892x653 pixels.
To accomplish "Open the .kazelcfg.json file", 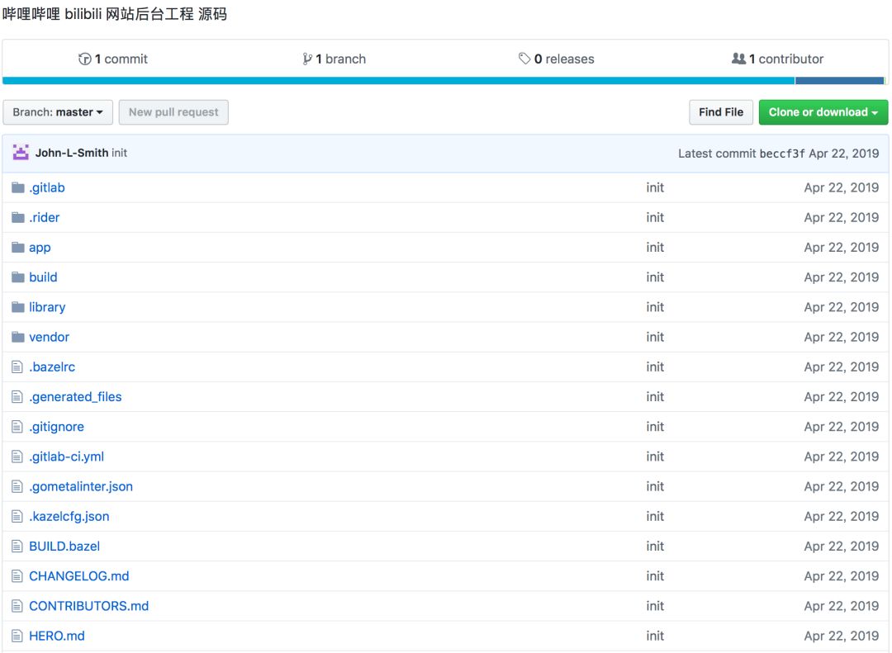I will (x=69, y=517).
